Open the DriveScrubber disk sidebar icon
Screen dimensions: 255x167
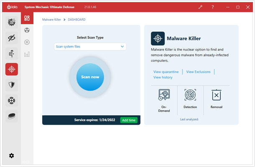pos(12,116)
